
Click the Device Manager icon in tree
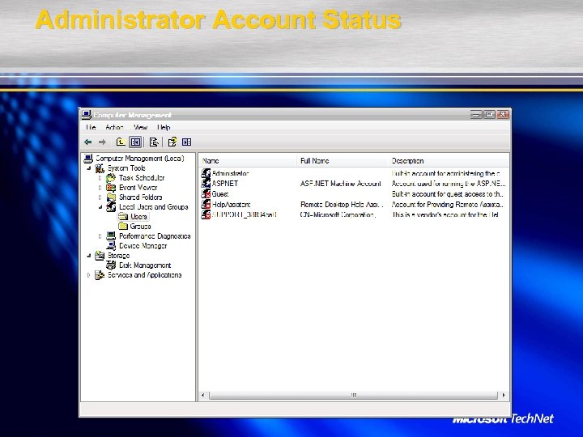pos(111,246)
